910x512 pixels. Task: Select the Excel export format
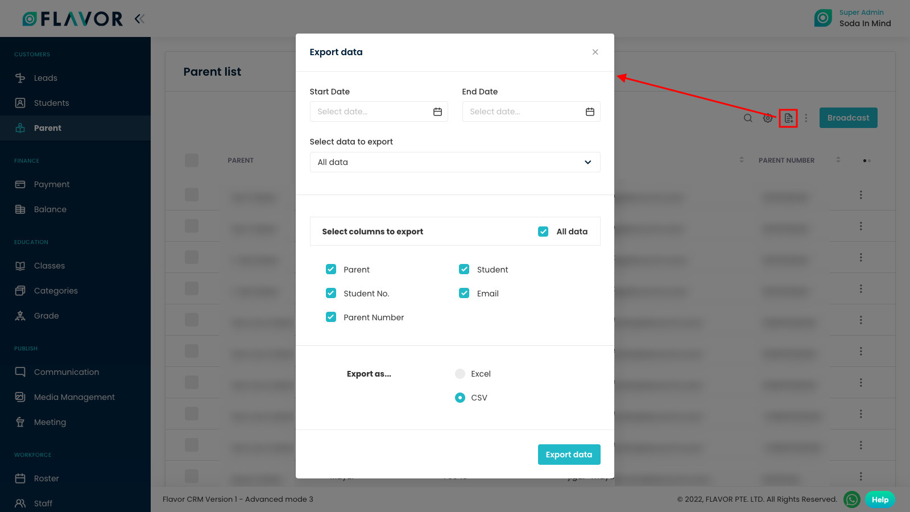point(460,374)
